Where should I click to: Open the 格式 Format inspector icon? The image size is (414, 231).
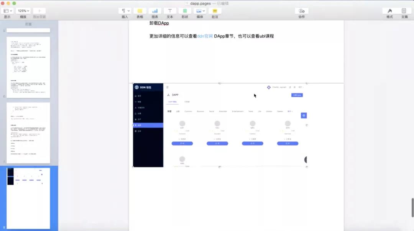pyautogui.click(x=390, y=10)
